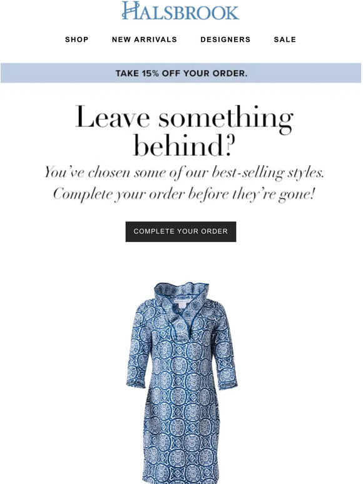Select the Complete Your Order button
The height and width of the screenshot is (484, 363).
coord(181,231)
